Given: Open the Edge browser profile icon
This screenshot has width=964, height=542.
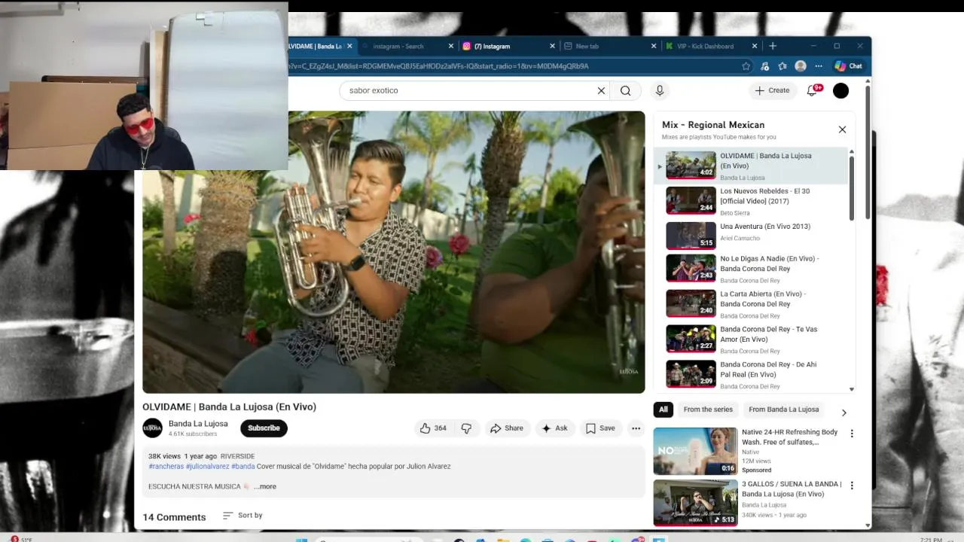Looking at the screenshot, I should click(801, 66).
